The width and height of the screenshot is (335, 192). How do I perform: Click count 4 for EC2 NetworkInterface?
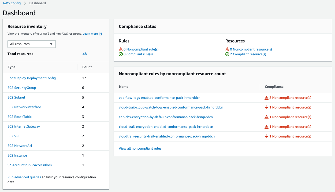click(x=83, y=107)
